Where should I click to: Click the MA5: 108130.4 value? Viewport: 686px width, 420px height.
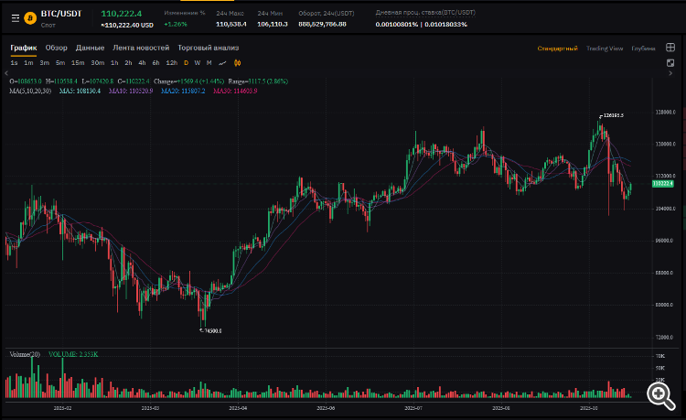(x=80, y=91)
